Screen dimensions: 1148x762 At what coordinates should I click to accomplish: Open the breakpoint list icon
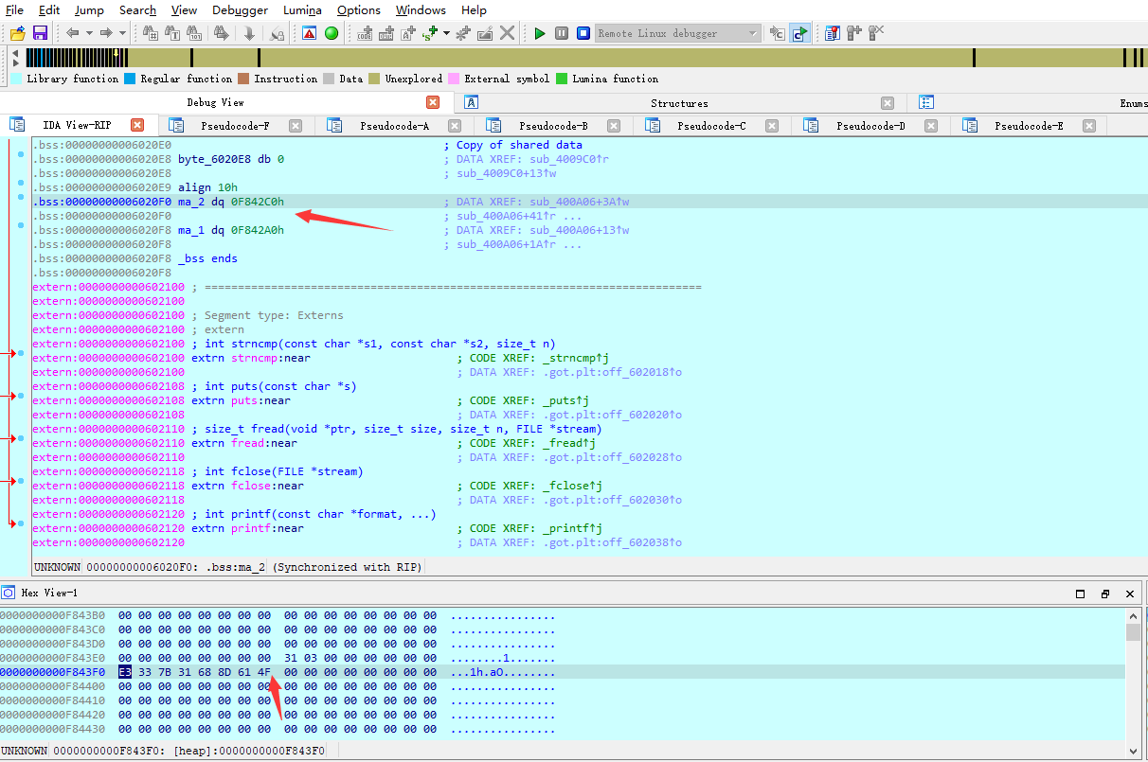click(833, 33)
